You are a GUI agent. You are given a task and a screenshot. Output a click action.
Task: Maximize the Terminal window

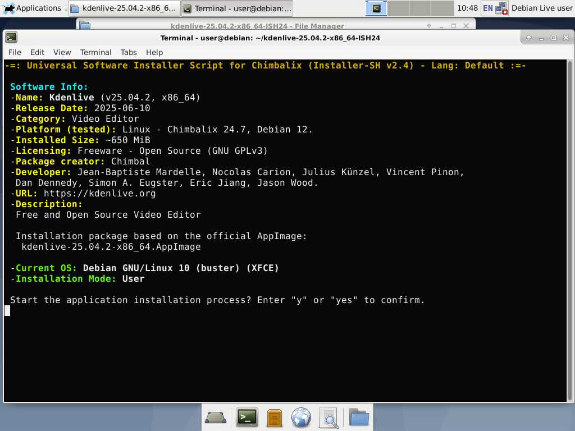pyautogui.click(x=554, y=38)
